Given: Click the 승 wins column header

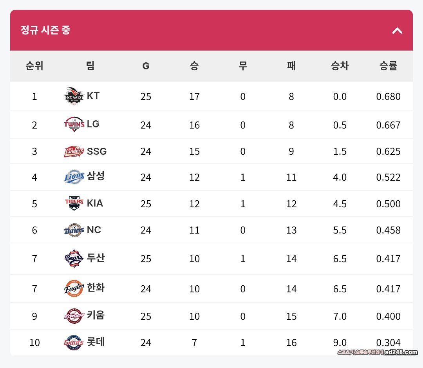Looking at the screenshot, I should pyautogui.click(x=194, y=66).
